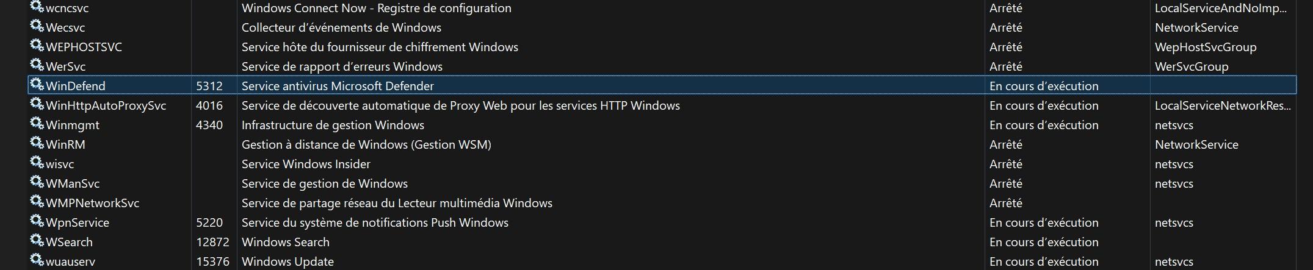The width and height of the screenshot is (1313, 270).
Task: Click the gear icon beside wuauserv
Action: click(37, 260)
